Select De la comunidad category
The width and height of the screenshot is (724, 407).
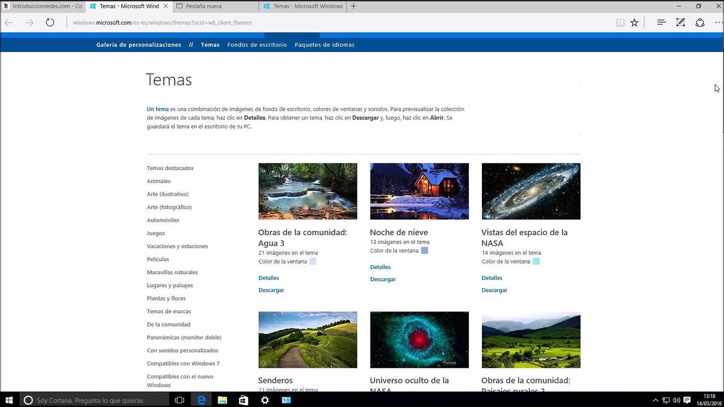pos(169,324)
